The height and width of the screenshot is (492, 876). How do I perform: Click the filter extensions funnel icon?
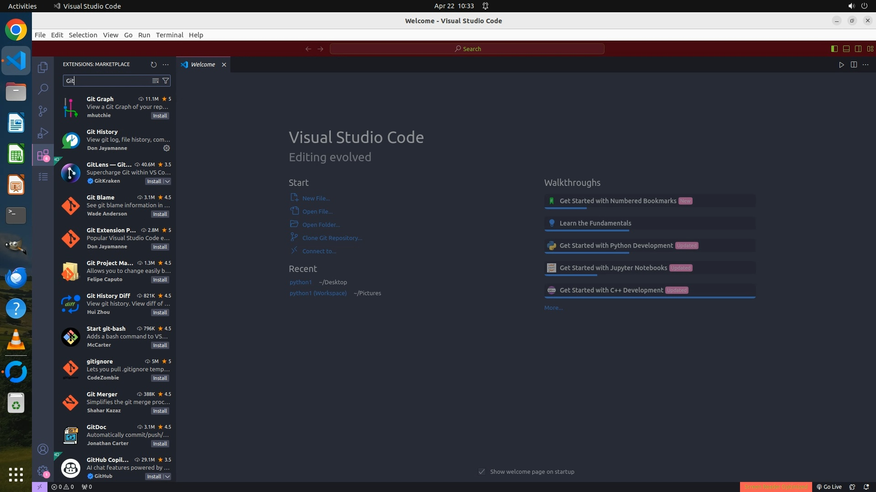point(166,81)
